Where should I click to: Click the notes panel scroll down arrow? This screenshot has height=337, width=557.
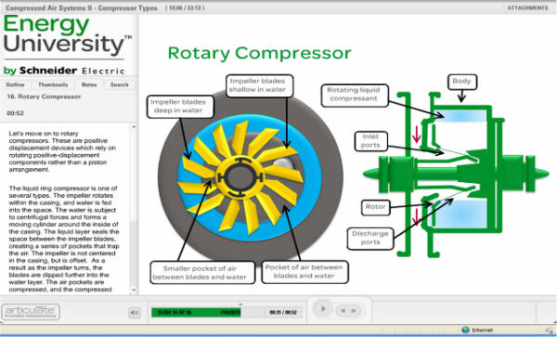[134, 291]
